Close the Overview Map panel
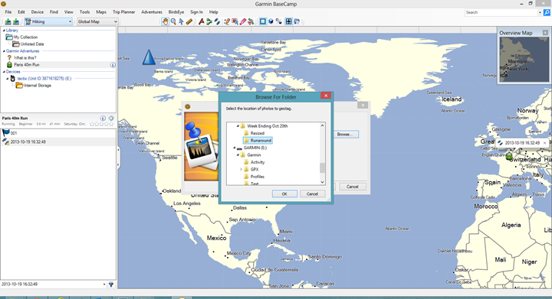Image resolution: width=552 pixels, height=299 pixels. tap(545, 33)
